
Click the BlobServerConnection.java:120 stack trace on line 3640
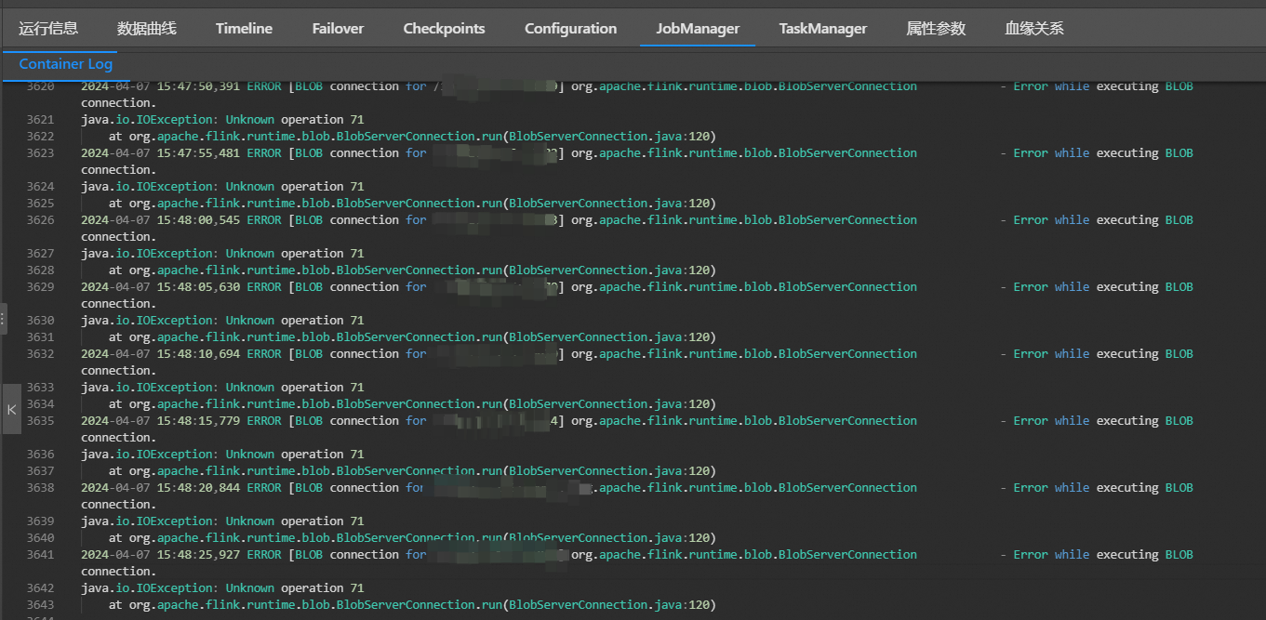[609, 537]
